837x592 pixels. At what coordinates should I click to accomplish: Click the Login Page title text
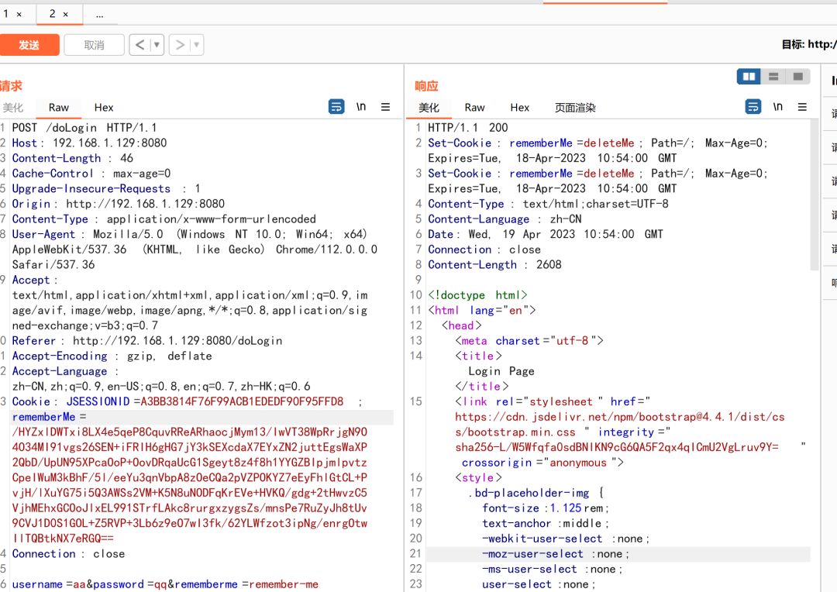click(501, 371)
